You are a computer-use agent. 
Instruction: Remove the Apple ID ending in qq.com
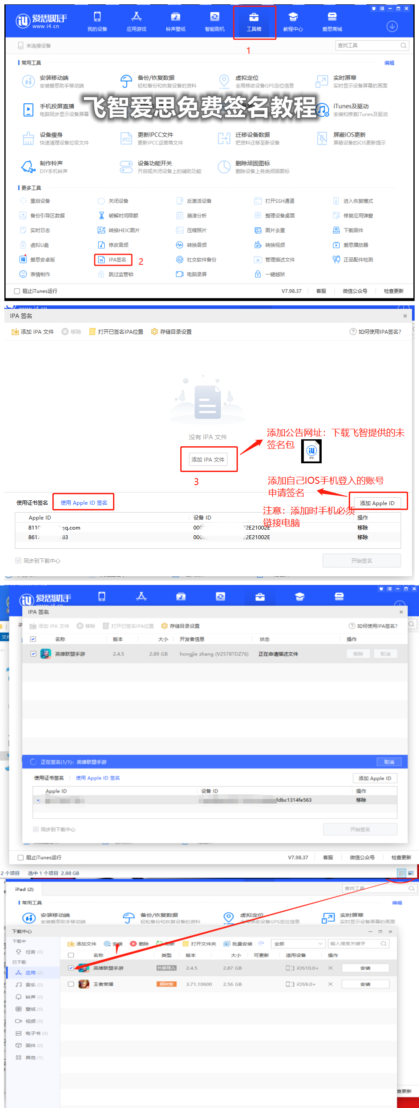tap(363, 528)
